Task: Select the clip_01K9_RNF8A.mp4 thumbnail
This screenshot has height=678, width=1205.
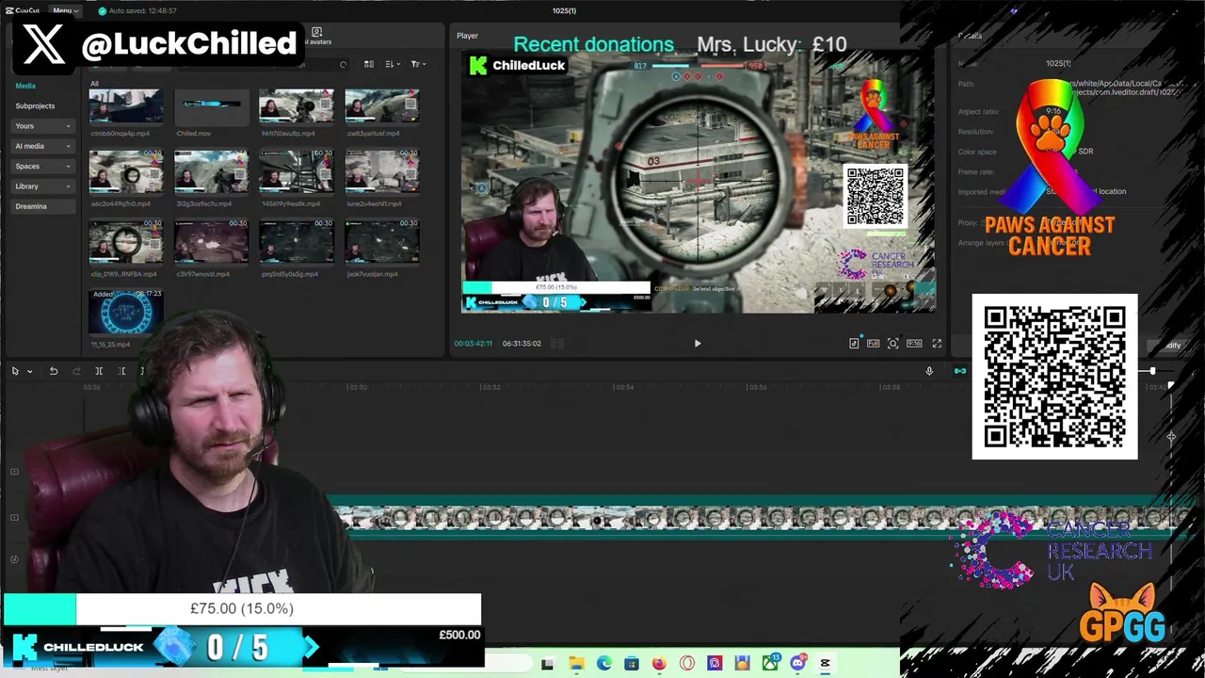Action: tap(126, 241)
